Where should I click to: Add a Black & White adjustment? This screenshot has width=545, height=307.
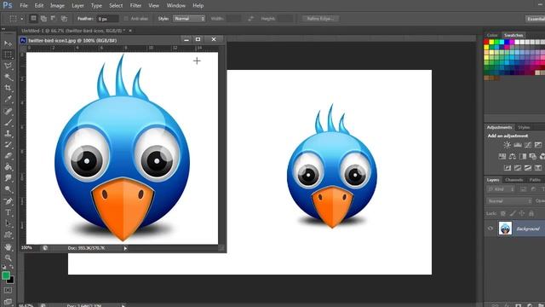[x=522, y=156]
